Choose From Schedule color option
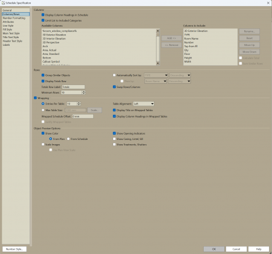272x254 pixels. [x=68, y=139]
